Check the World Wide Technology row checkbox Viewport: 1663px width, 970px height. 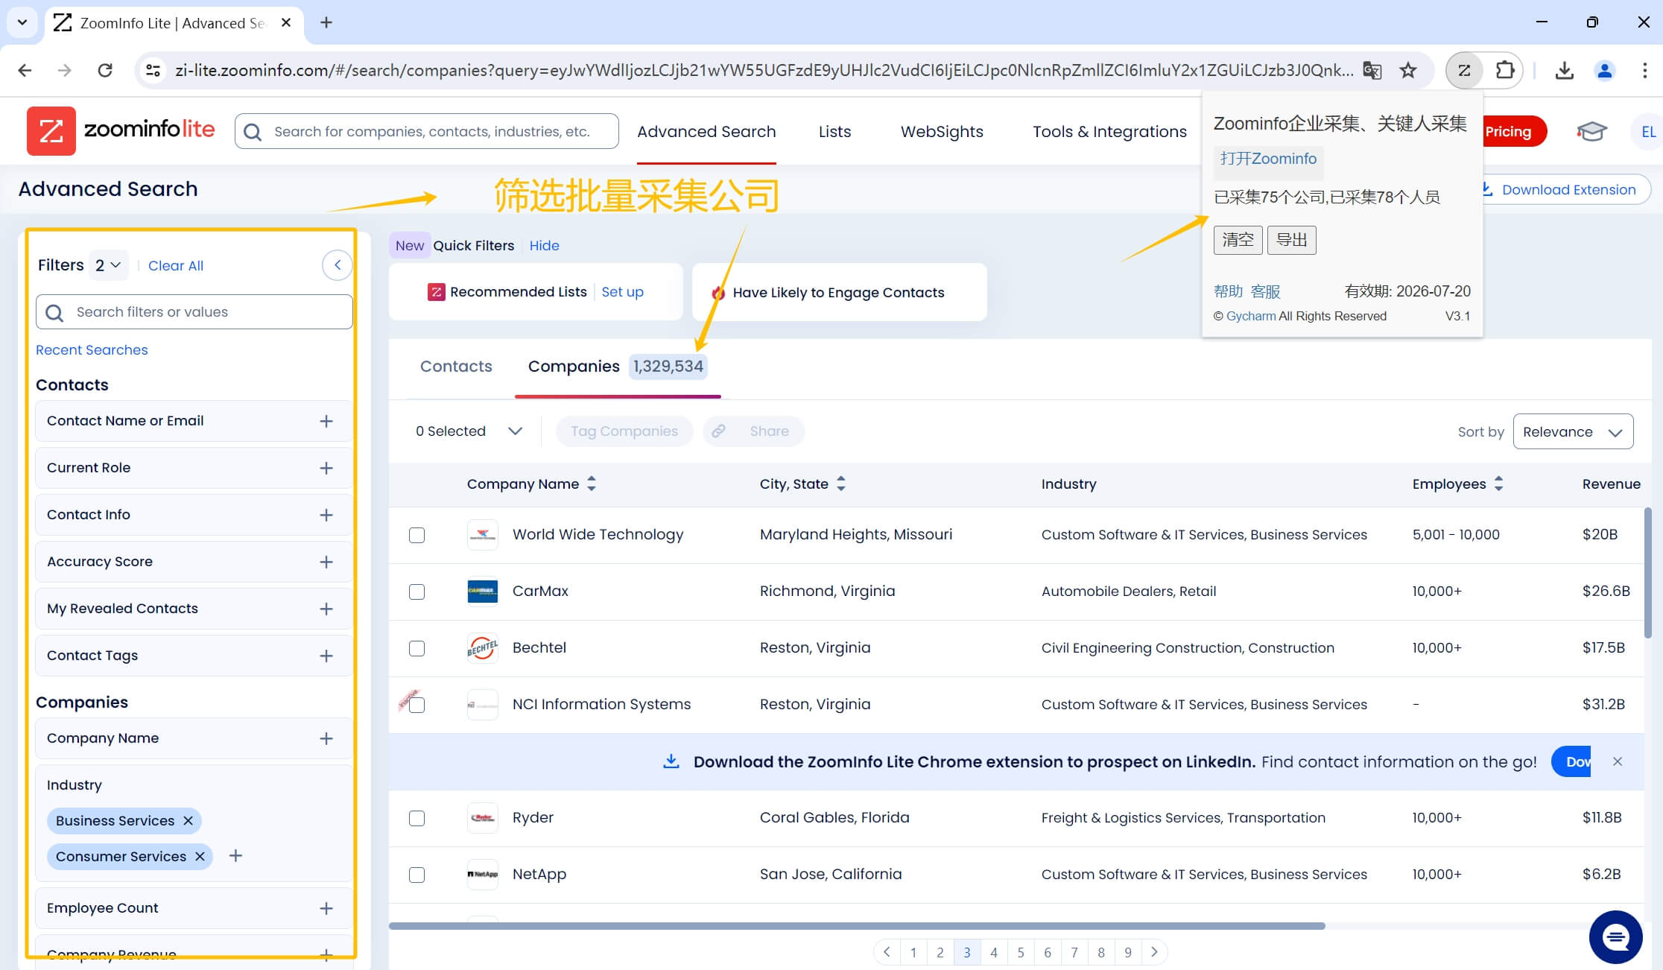tap(417, 535)
